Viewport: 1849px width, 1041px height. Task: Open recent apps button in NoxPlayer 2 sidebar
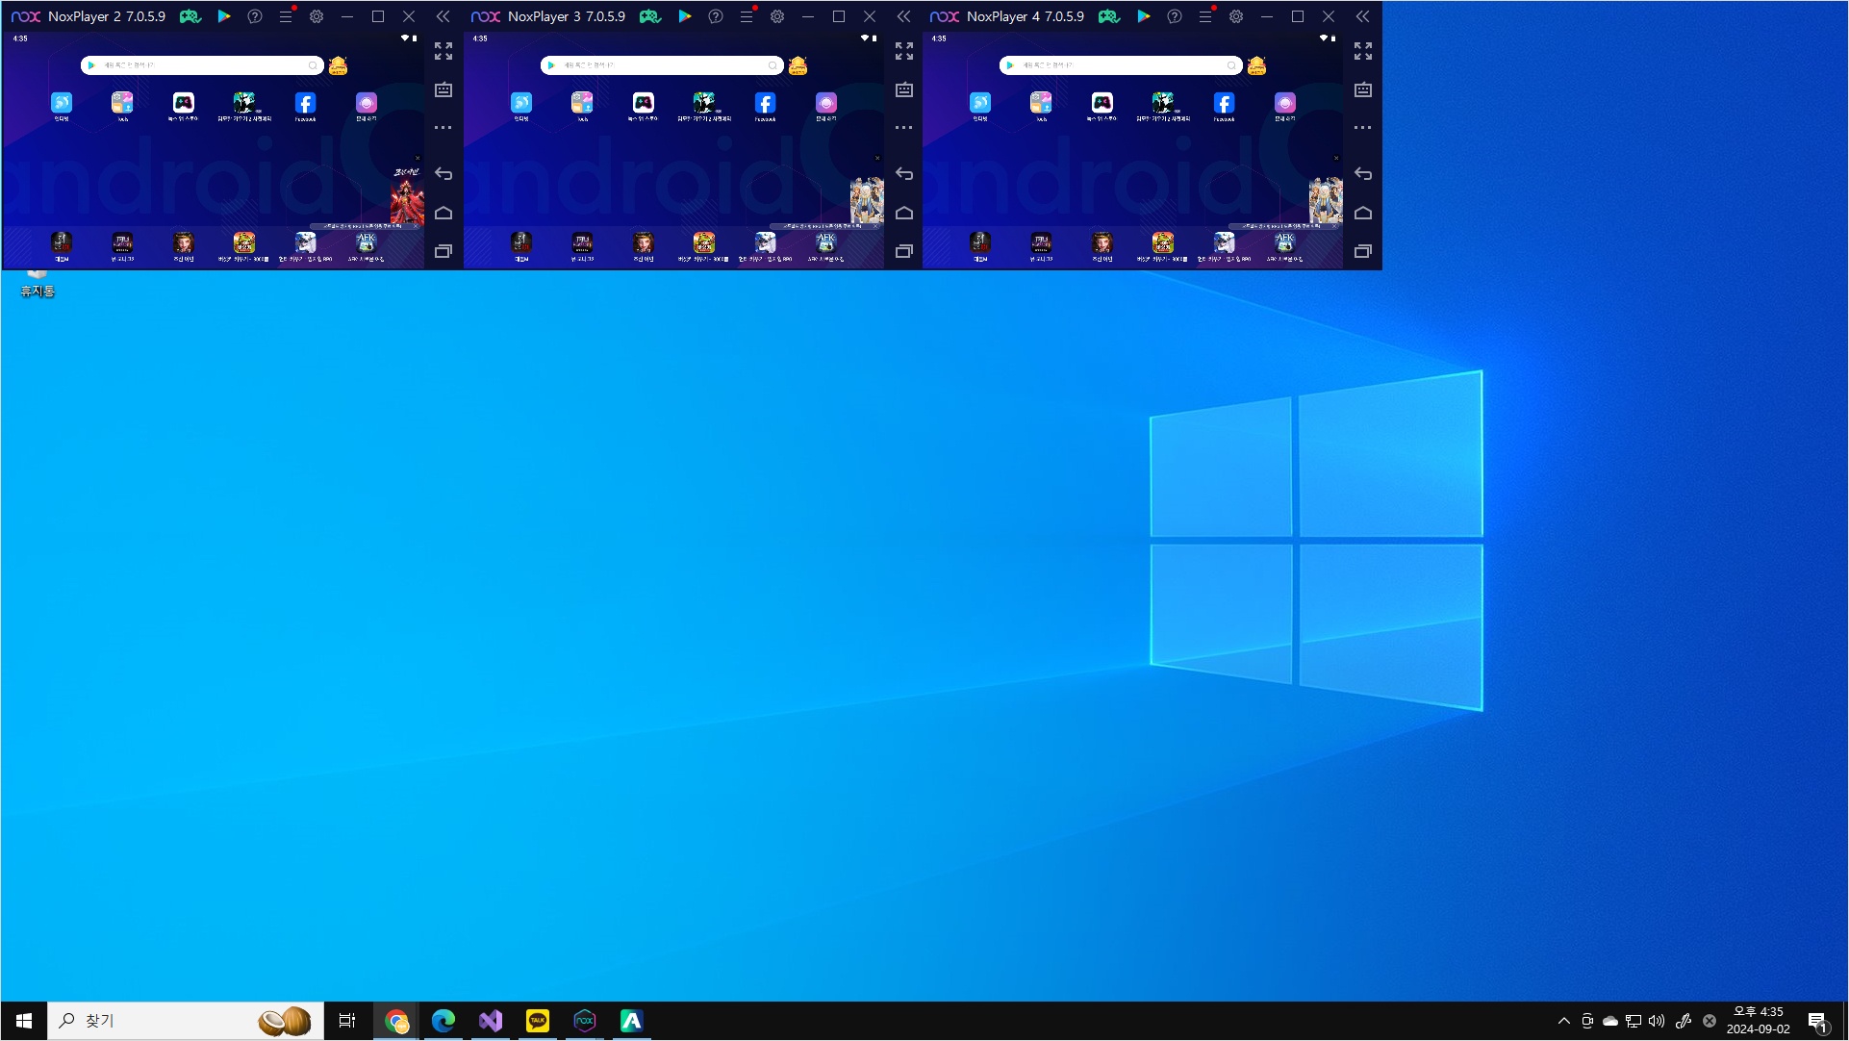point(443,251)
